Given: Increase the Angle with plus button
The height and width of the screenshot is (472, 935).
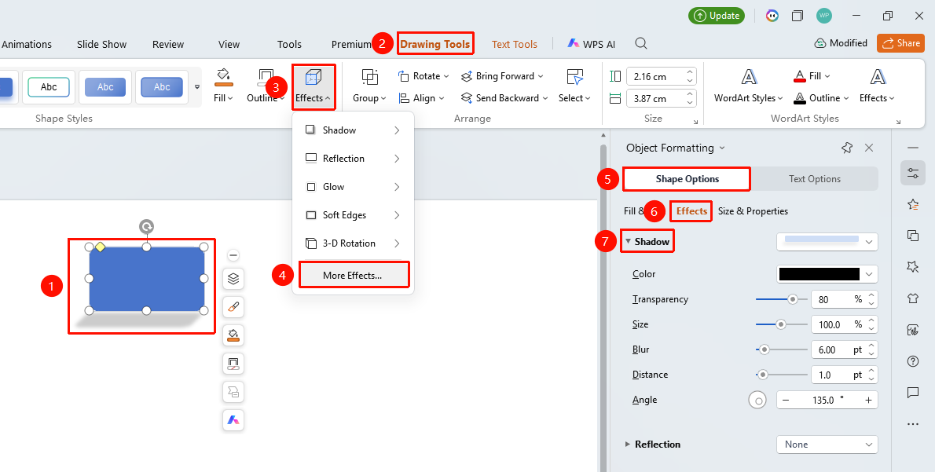Looking at the screenshot, I should click(x=869, y=400).
